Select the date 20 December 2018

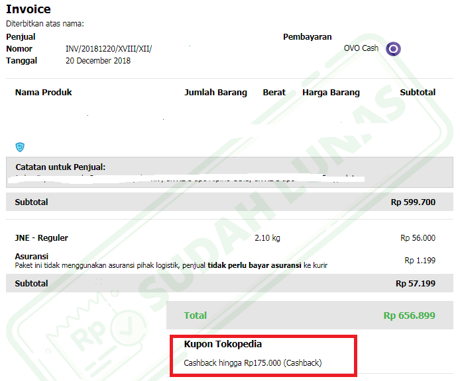(98, 61)
